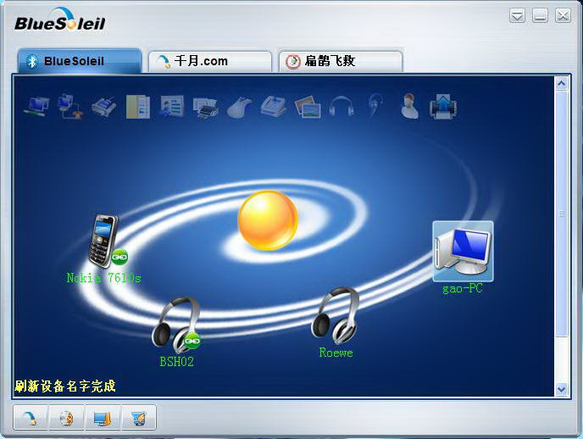Open the title bar dropdown menu arrow
The width and height of the screenshot is (583, 439).
coord(518,15)
